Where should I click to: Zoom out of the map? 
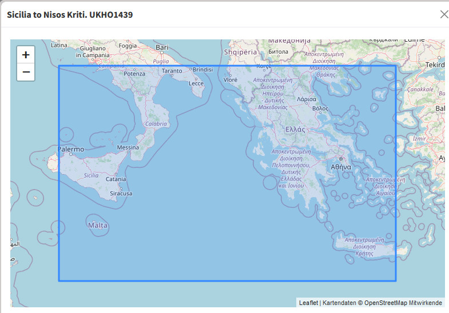26,73
